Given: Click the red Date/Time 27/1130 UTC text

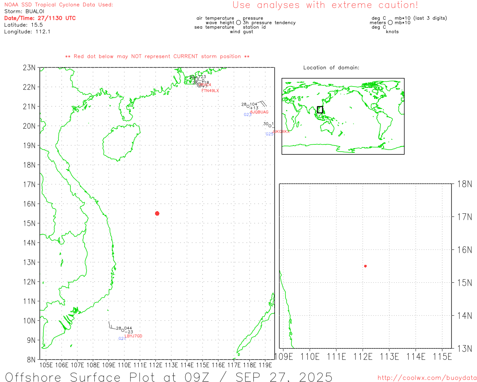Looking at the screenshot, I should pos(40,18).
